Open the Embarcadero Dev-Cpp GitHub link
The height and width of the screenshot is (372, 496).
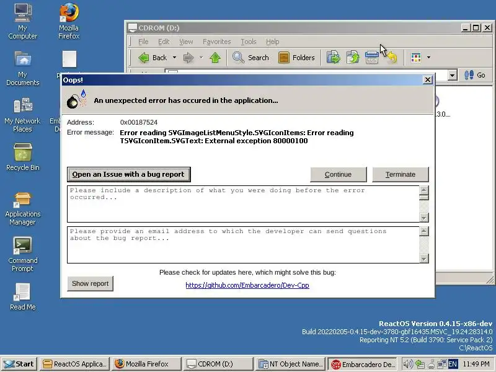click(247, 285)
